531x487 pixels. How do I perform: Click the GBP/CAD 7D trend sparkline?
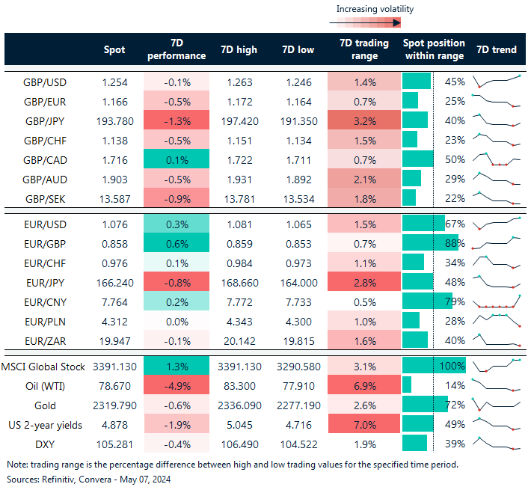[497, 159]
